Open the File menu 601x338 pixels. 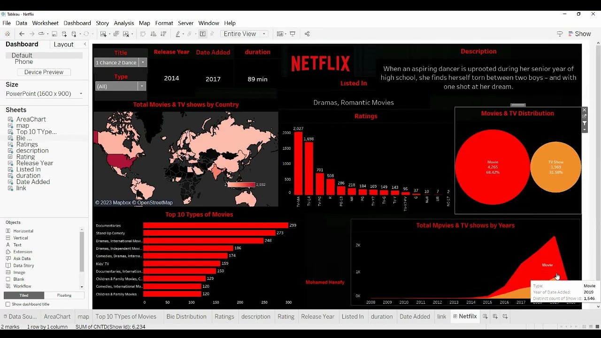coord(7,23)
